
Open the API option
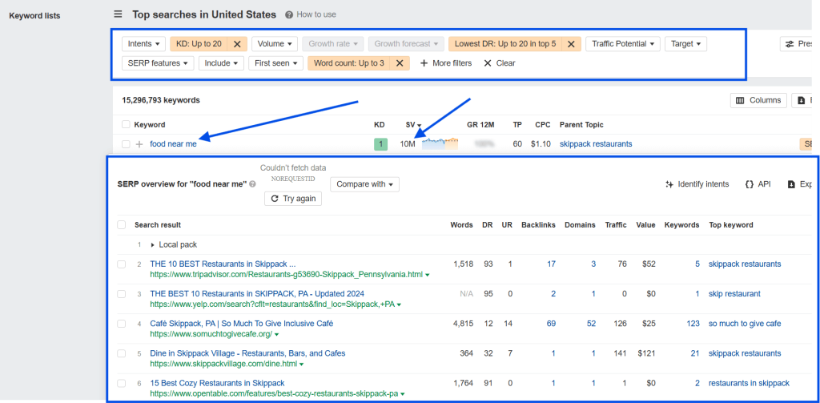coord(758,184)
